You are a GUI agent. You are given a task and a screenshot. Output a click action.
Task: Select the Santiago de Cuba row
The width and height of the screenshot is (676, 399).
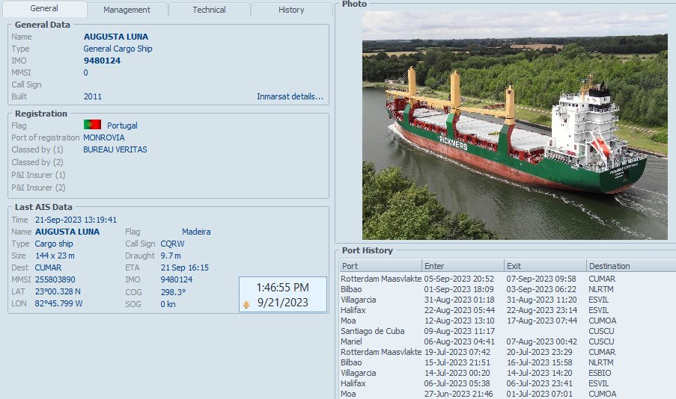[508, 331]
